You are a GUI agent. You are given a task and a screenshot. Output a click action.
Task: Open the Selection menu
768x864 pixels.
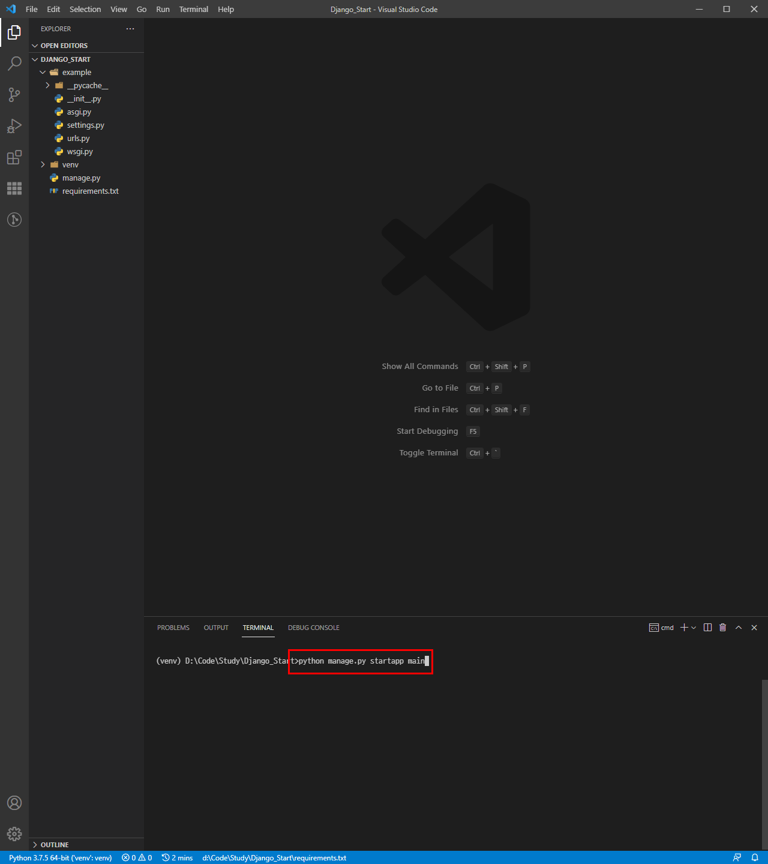coord(85,9)
